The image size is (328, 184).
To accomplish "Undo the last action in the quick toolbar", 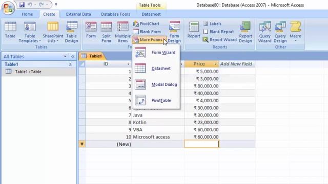I will coord(30,5).
